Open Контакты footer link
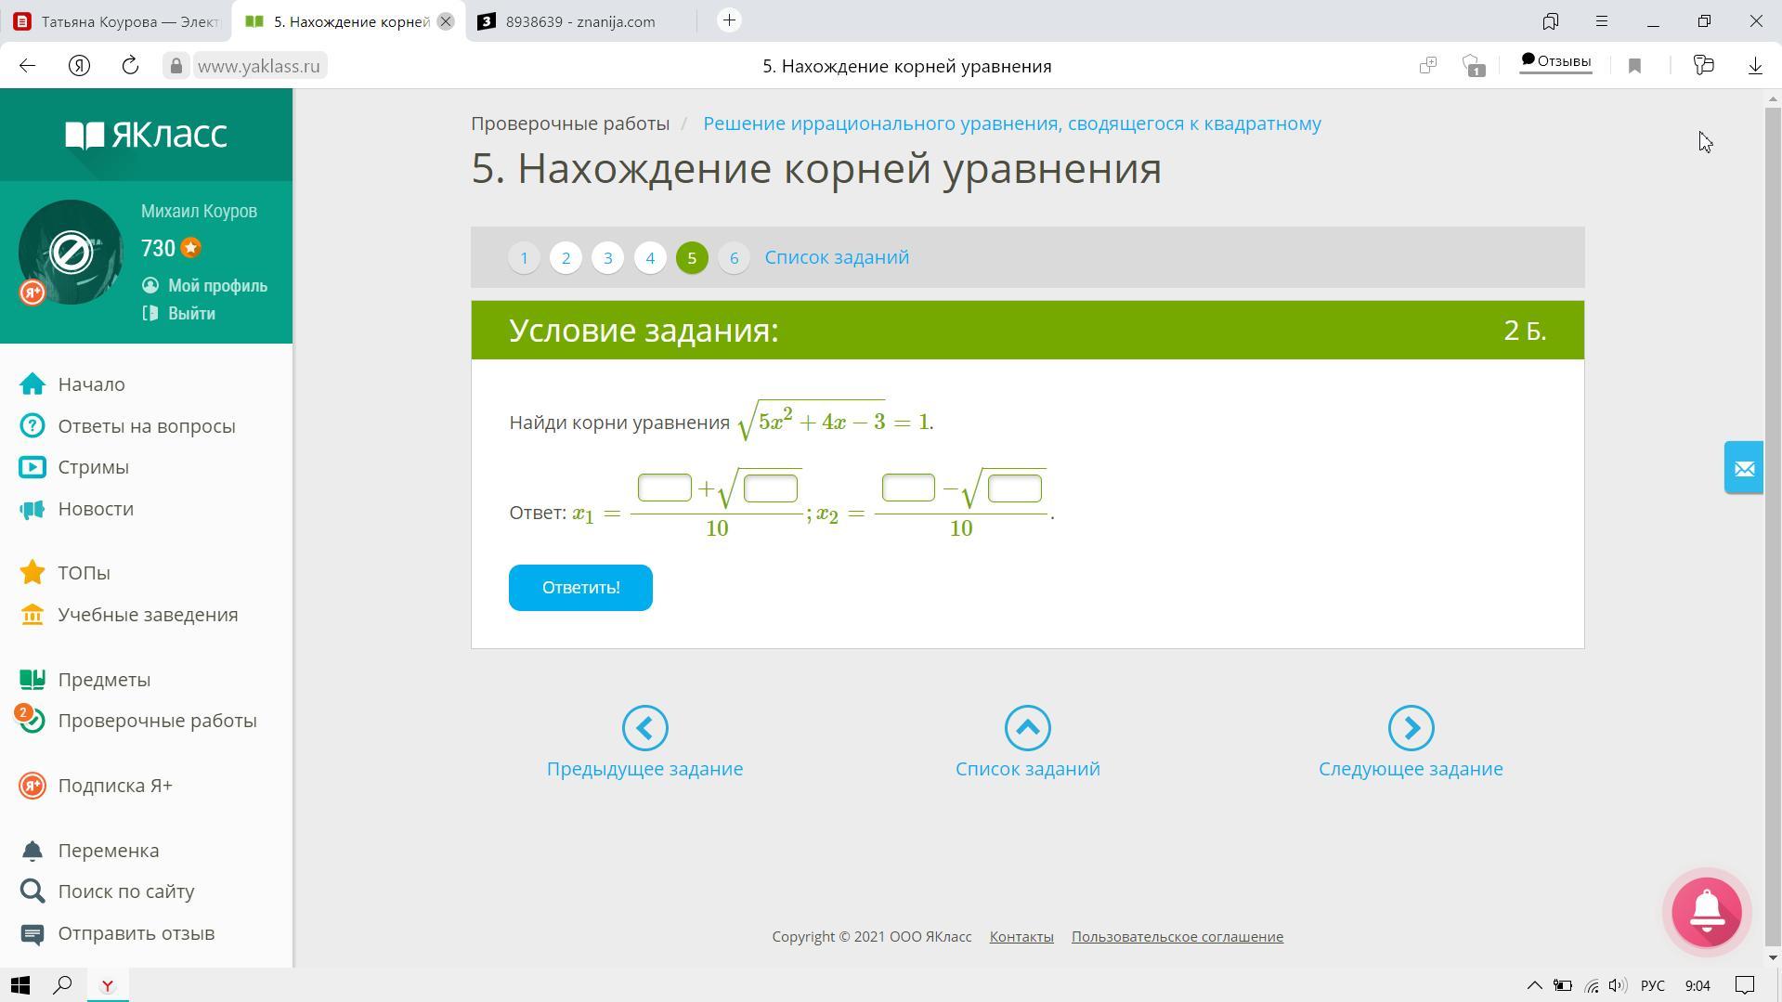Screen dimensions: 1782x1002 tap(1021, 937)
